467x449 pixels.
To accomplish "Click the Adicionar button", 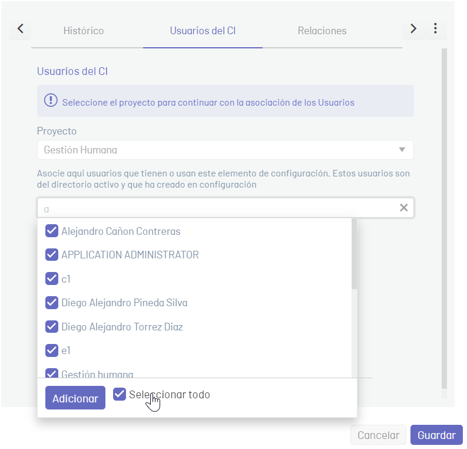I will click(75, 398).
